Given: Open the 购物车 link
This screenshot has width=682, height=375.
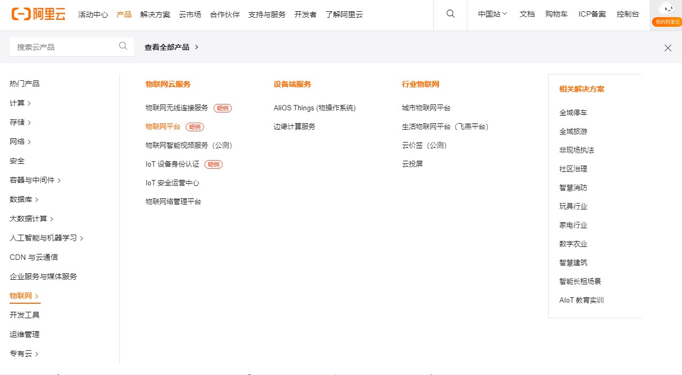Looking at the screenshot, I should click(x=557, y=14).
